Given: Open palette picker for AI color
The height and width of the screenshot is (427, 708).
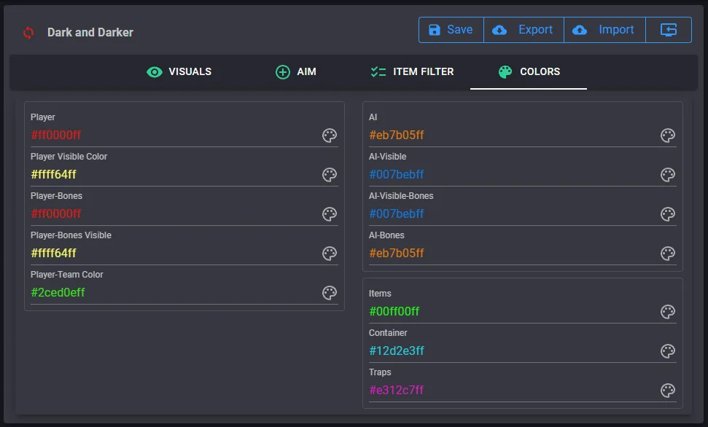Looking at the screenshot, I should point(668,136).
